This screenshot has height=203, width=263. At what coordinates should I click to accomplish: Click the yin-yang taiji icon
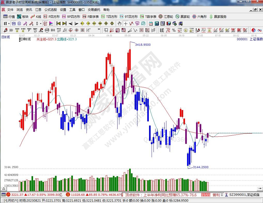click(253, 30)
